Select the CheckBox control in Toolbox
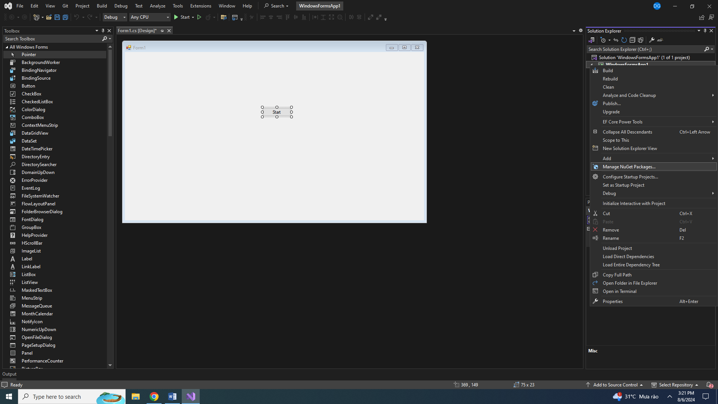The height and width of the screenshot is (404, 718). click(31, 94)
